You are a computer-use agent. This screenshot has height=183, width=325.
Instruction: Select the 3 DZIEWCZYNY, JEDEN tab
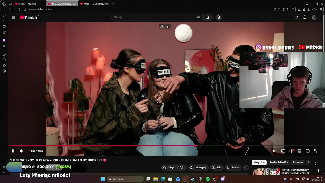point(62,4)
